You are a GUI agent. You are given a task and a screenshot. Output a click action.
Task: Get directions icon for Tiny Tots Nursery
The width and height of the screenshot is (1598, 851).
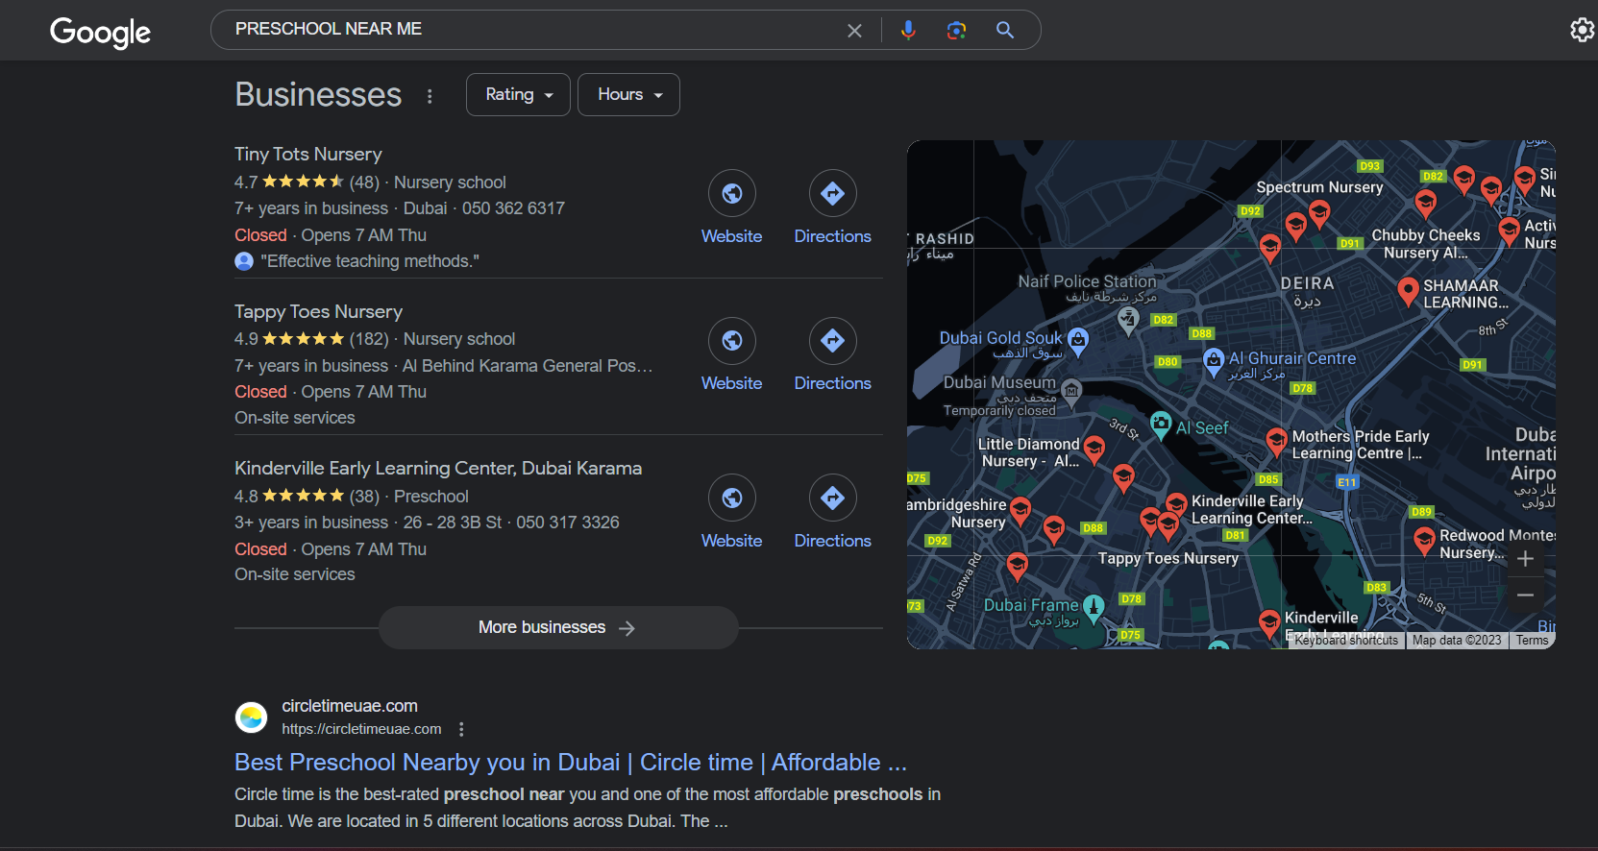click(833, 194)
